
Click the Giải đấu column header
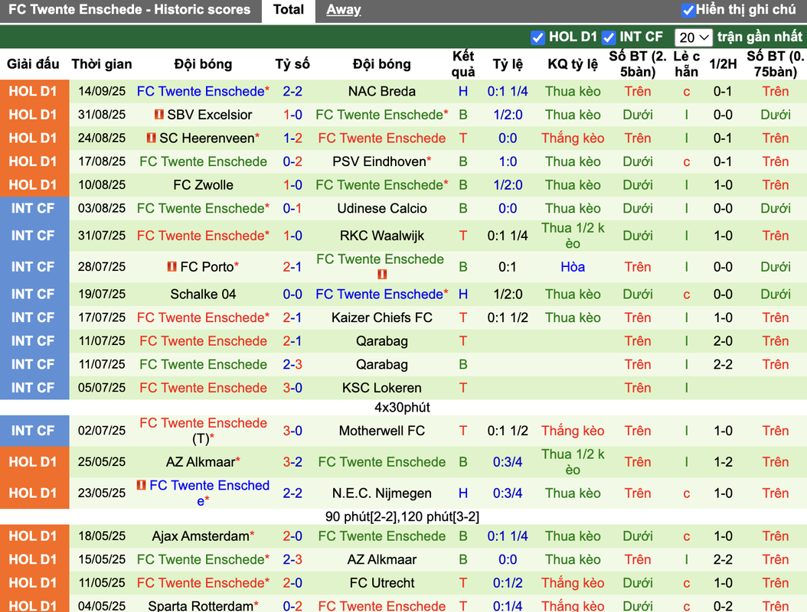click(33, 64)
